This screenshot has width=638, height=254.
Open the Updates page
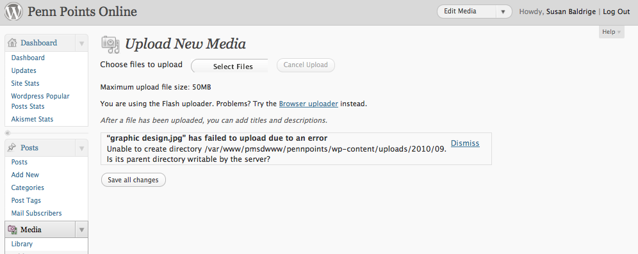24,70
